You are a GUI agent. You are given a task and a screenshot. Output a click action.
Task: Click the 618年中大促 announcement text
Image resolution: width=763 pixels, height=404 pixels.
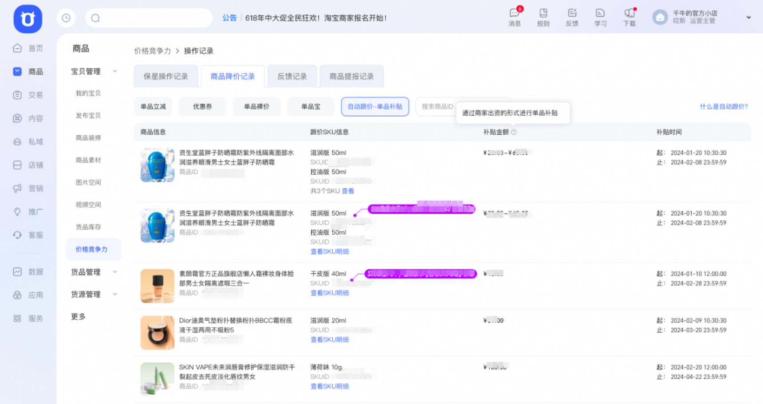coord(316,18)
